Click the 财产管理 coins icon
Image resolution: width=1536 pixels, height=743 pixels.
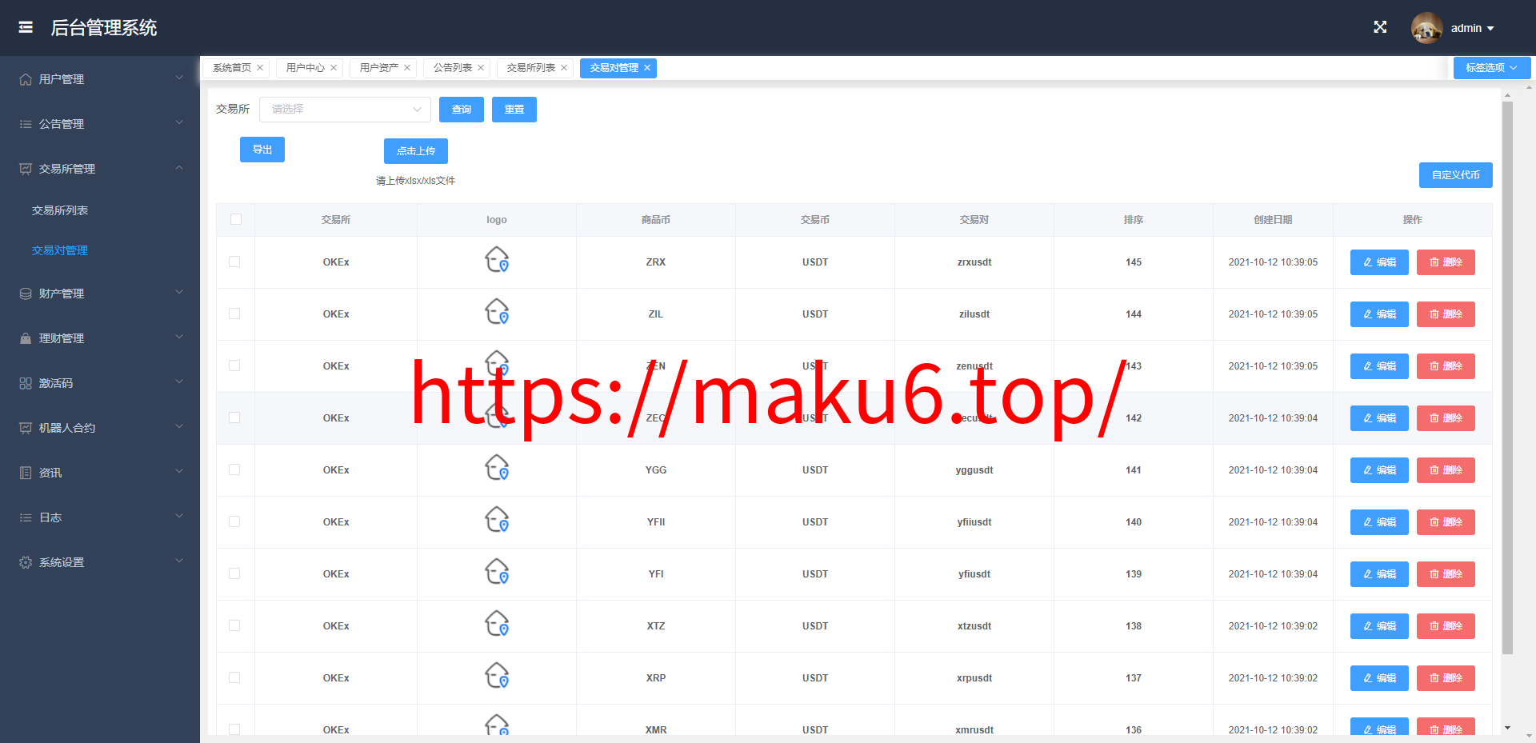[26, 294]
